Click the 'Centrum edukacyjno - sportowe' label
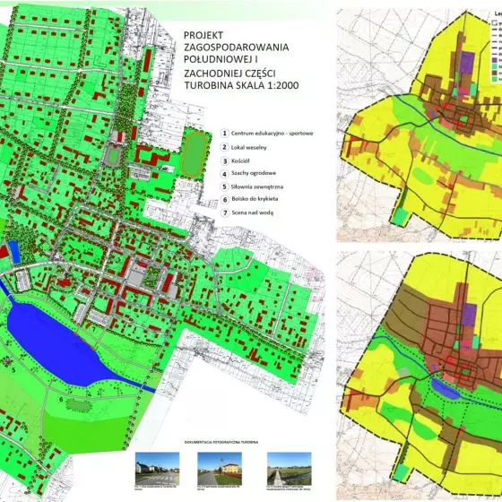502x502 pixels. coord(273,134)
